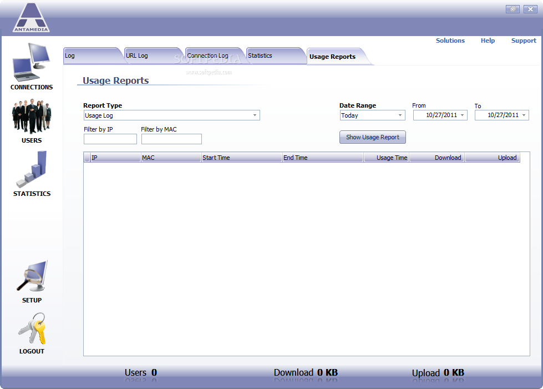Open the Statistics bar chart icon

click(32, 169)
